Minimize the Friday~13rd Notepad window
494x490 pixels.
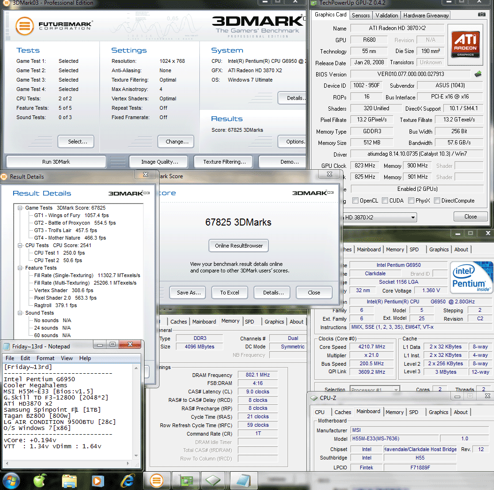pos(100,344)
